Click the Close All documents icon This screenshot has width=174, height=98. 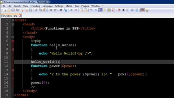(26, 10)
